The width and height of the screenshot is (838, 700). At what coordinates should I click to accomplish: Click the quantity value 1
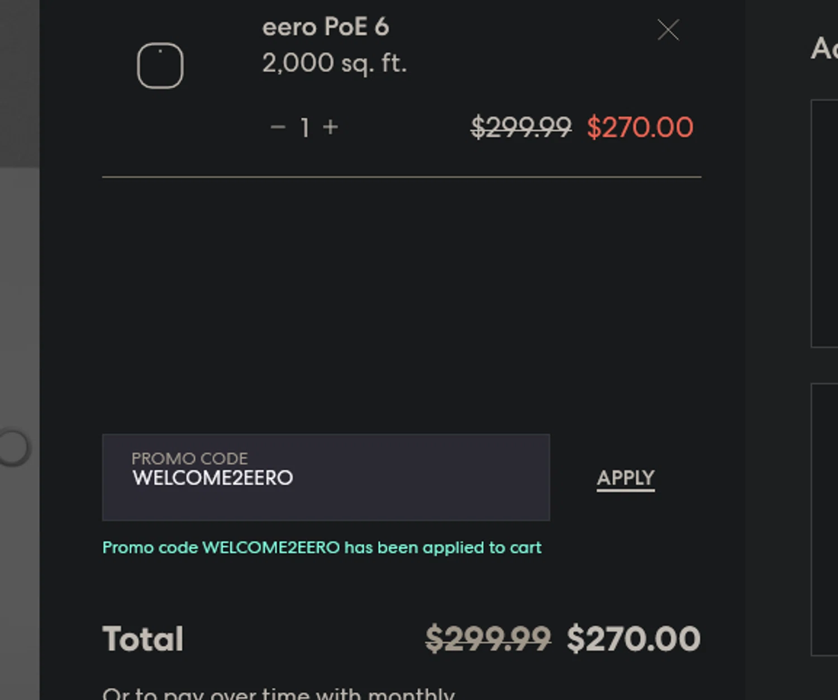(x=304, y=128)
